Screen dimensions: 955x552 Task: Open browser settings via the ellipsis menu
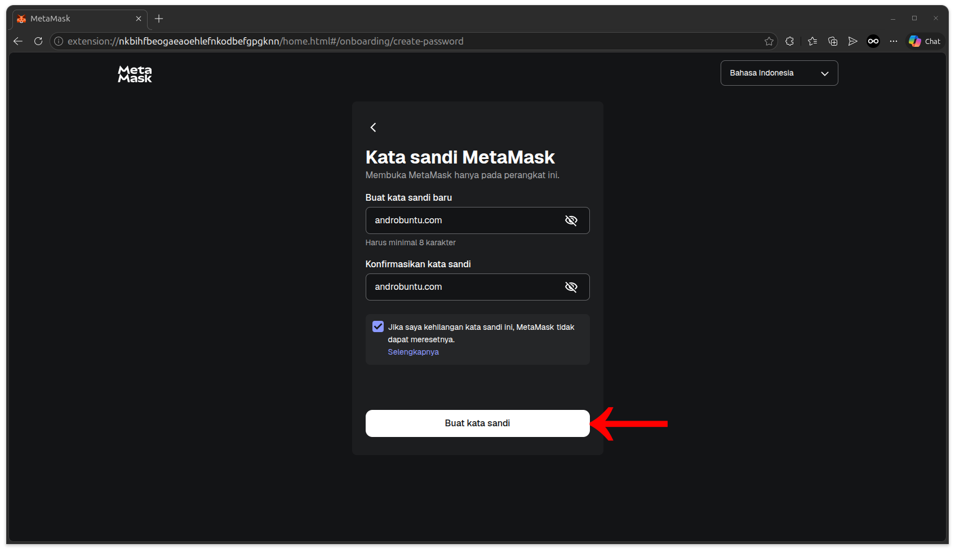[x=894, y=41]
